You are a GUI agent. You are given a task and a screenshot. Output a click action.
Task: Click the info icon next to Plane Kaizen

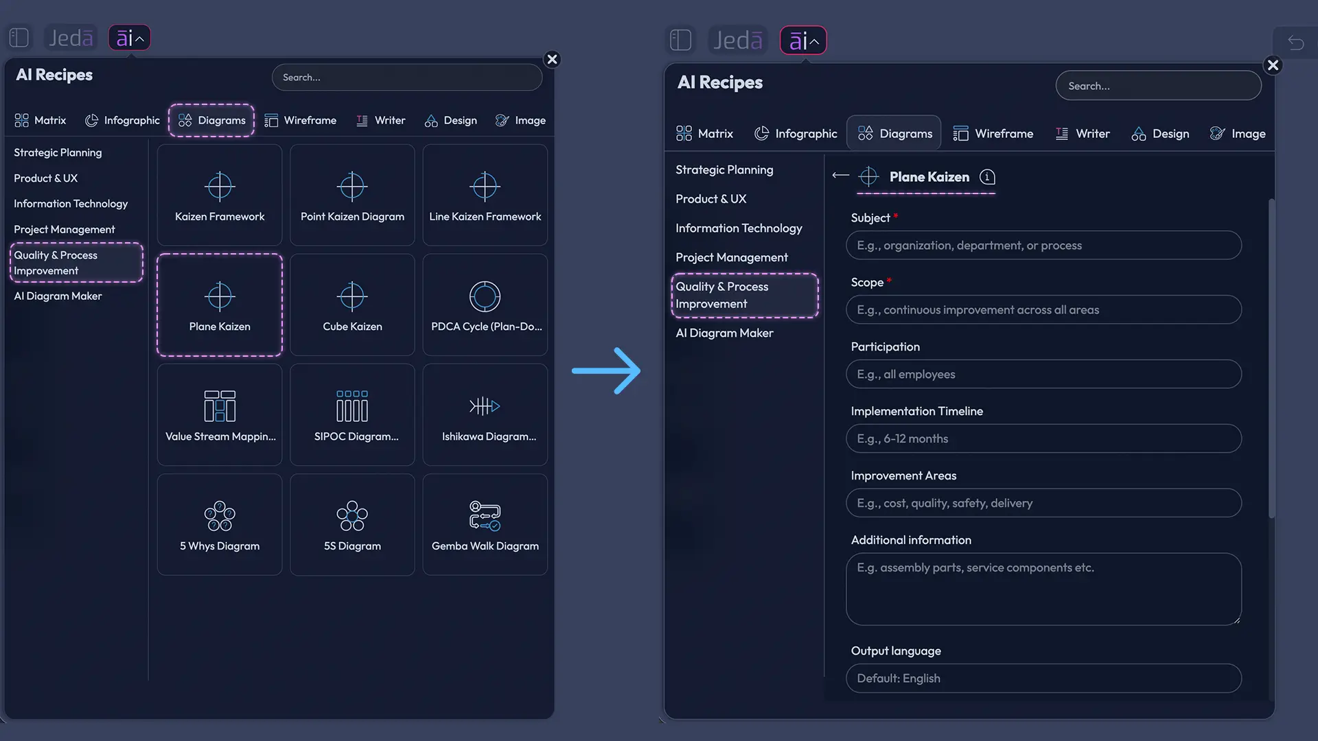(x=987, y=177)
